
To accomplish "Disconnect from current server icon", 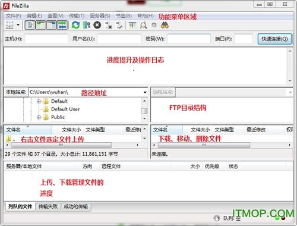I will click(x=108, y=25).
